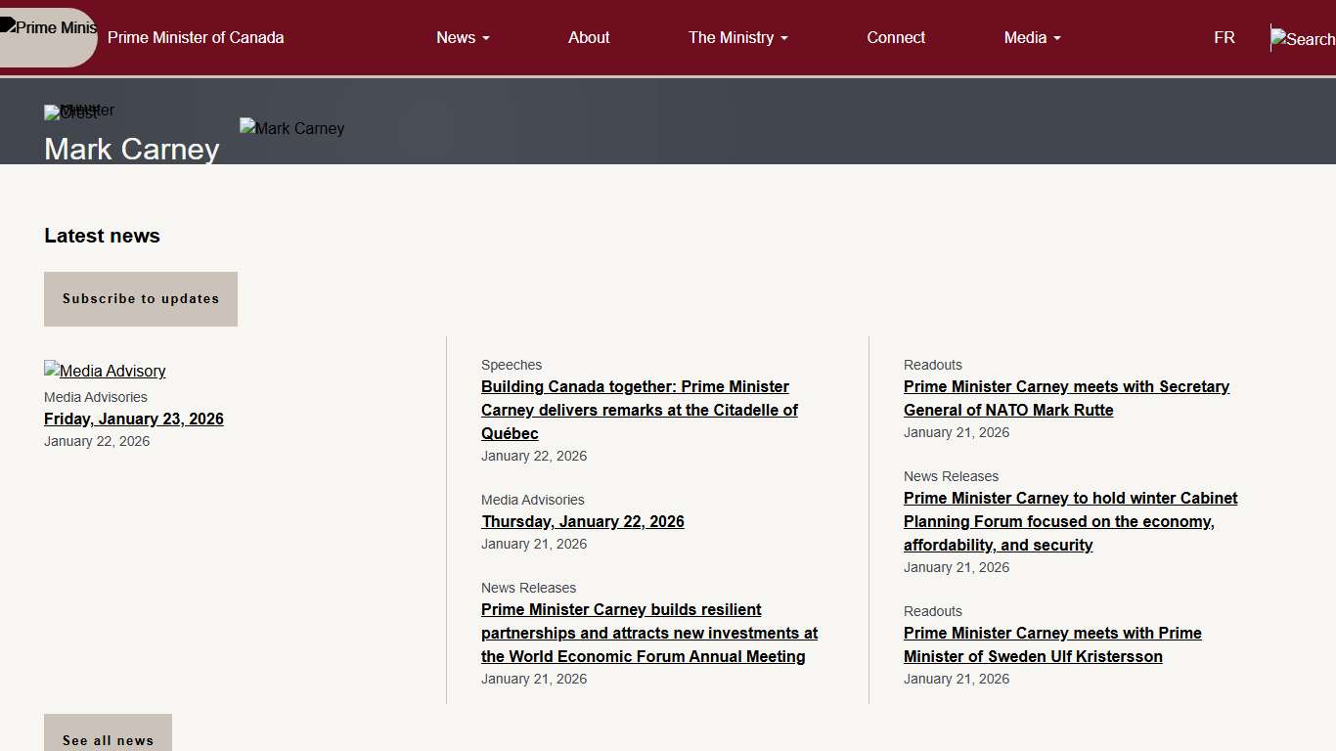Open the Media dropdown menu
1336x751 pixels.
(x=1032, y=37)
